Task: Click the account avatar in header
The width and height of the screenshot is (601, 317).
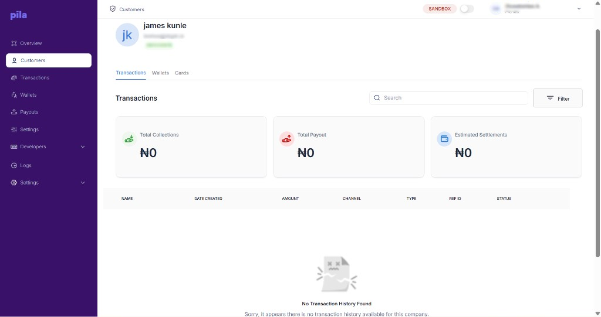Action: point(495,9)
